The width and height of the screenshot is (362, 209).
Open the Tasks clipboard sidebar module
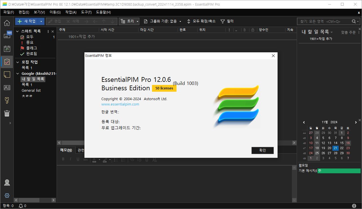click(x=7, y=62)
